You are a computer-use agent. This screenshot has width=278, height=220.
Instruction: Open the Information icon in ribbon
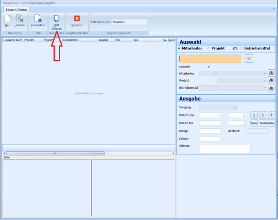tap(38, 19)
